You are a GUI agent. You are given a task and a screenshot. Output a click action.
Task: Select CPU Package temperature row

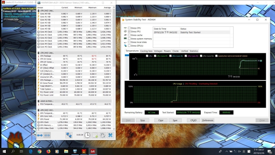tap(74, 56)
